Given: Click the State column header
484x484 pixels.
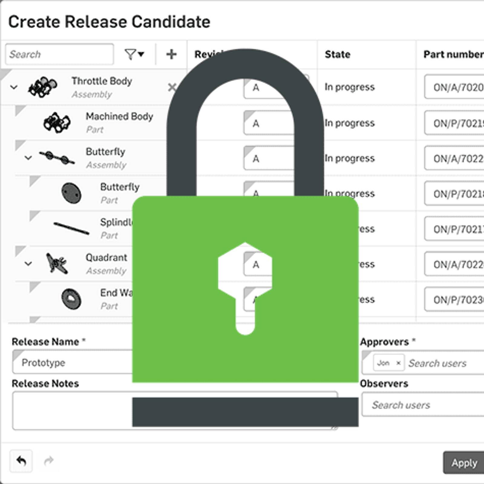Looking at the screenshot, I should [337, 54].
